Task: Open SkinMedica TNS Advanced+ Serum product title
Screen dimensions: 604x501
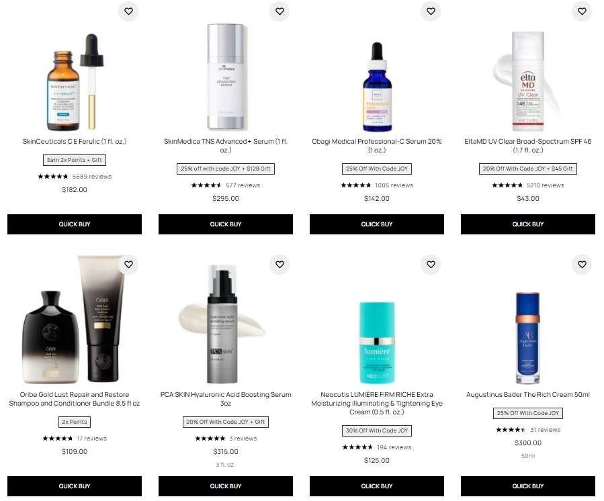Action: click(x=226, y=146)
